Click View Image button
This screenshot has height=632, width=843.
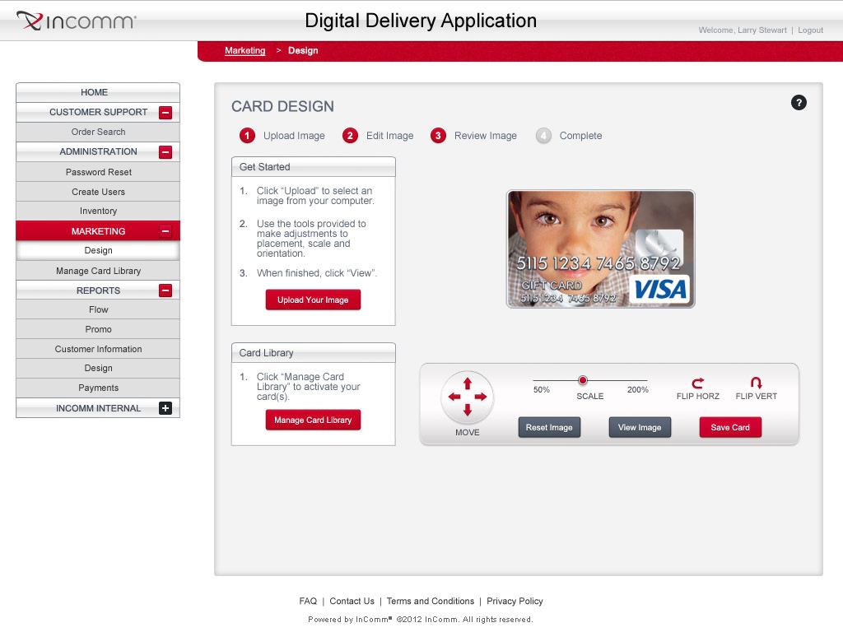coord(640,427)
